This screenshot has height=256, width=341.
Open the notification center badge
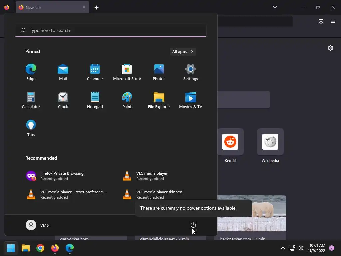332,248
